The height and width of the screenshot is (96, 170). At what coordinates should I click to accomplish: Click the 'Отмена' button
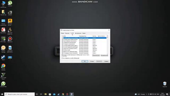pyautogui.click(x=92, y=61)
